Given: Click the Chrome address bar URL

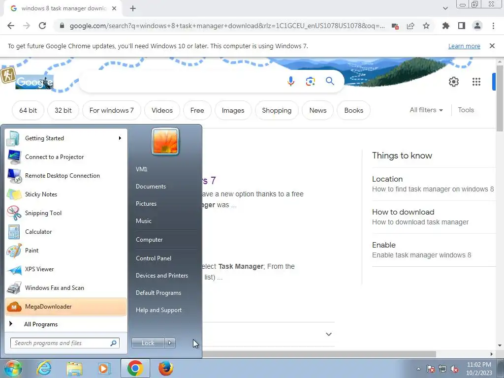Looking at the screenshot, I should (227, 26).
